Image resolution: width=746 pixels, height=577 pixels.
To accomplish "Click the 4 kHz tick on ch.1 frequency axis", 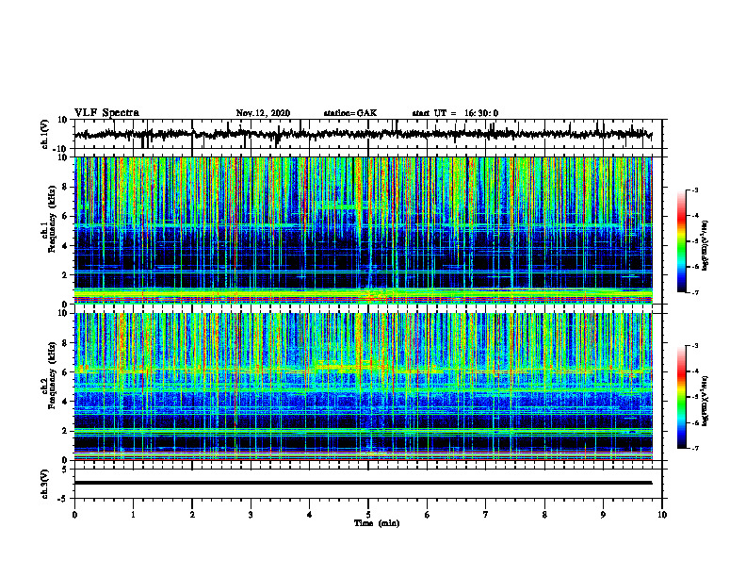I will pyautogui.click(x=65, y=246).
